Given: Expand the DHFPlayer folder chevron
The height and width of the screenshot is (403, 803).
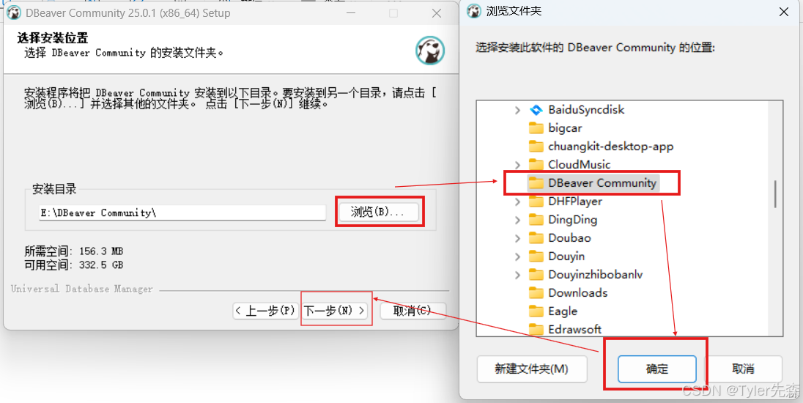Looking at the screenshot, I should [x=517, y=202].
